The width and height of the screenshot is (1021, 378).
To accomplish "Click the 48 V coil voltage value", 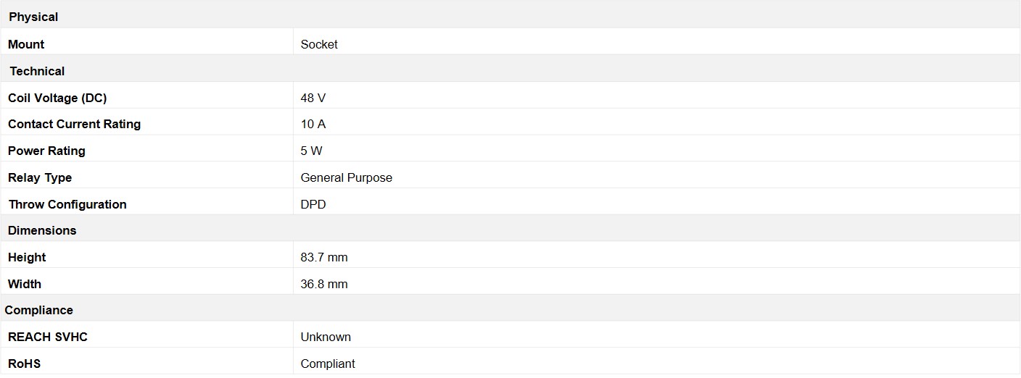I will coord(313,98).
